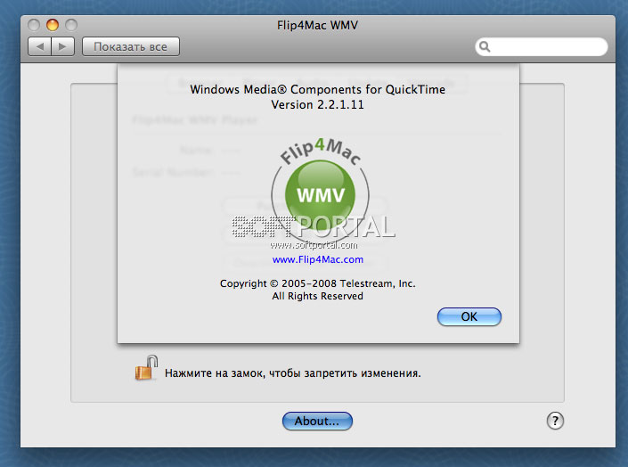Open the www.Flip4Mac.com link

pos(318,259)
